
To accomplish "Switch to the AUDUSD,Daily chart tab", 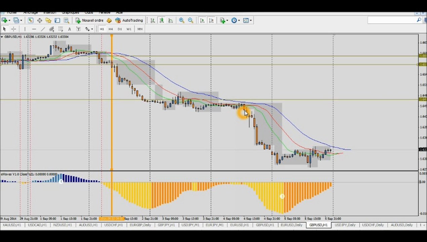I will coord(402,225).
